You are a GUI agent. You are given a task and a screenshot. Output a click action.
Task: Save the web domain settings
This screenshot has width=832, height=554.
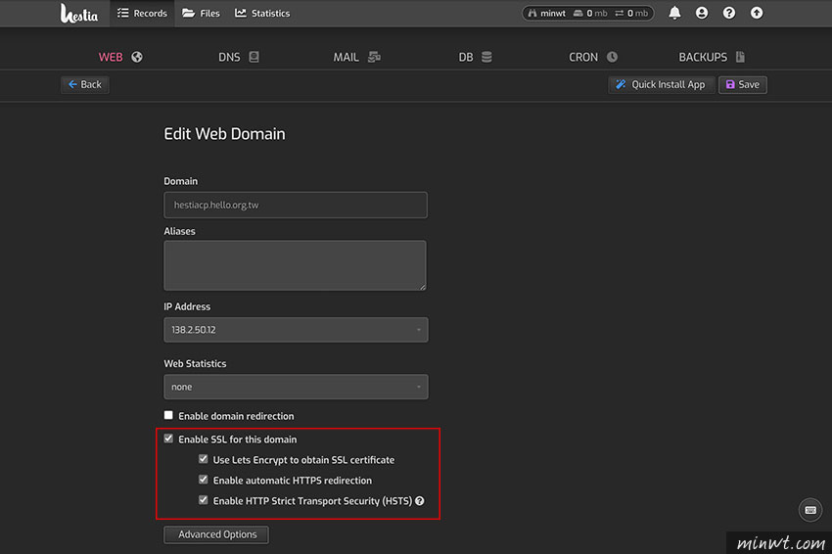[x=742, y=84]
